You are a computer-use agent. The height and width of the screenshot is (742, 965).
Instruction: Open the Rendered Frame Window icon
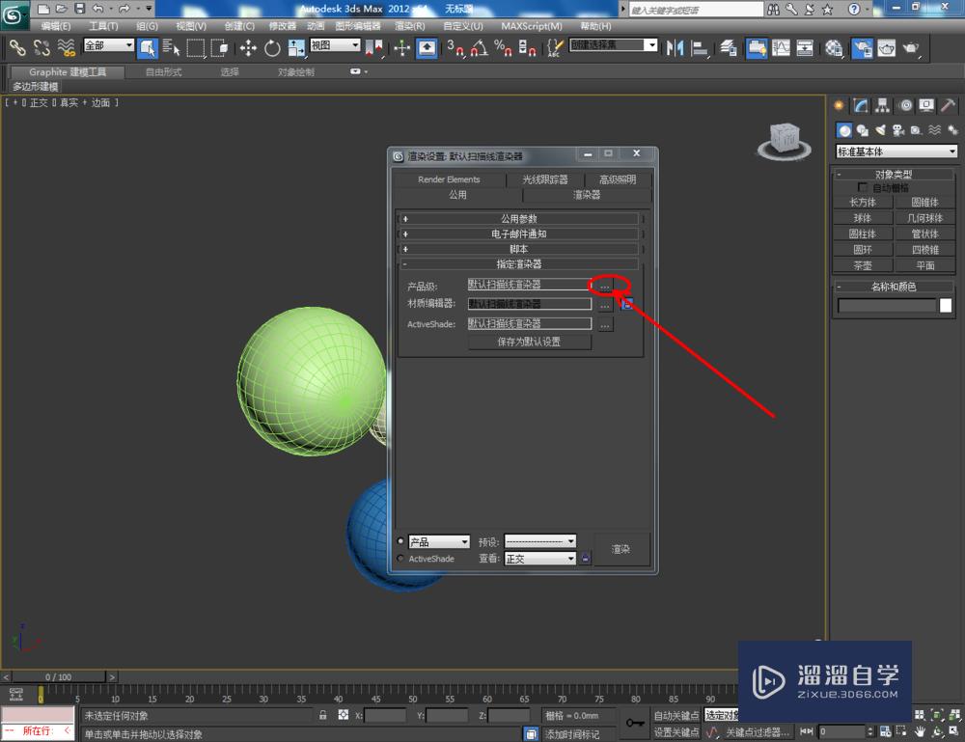pyautogui.click(x=886, y=47)
